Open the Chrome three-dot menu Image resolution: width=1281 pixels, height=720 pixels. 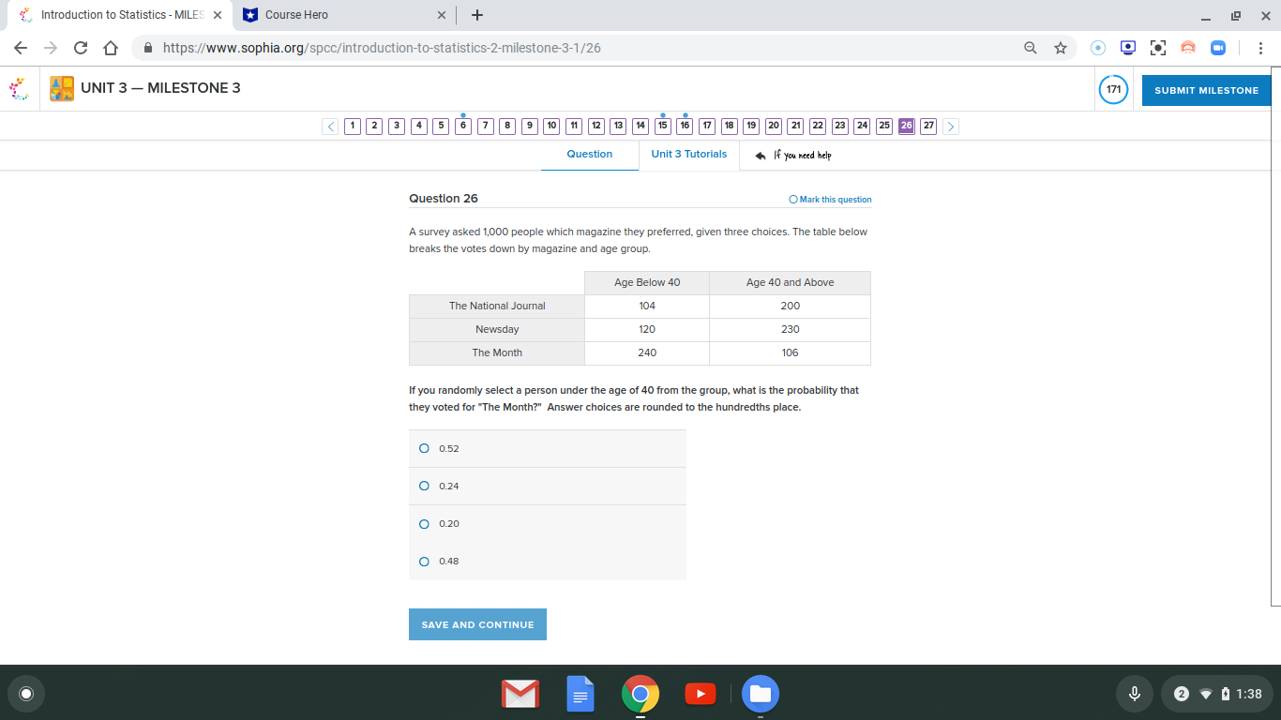(x=1261, y=48)
